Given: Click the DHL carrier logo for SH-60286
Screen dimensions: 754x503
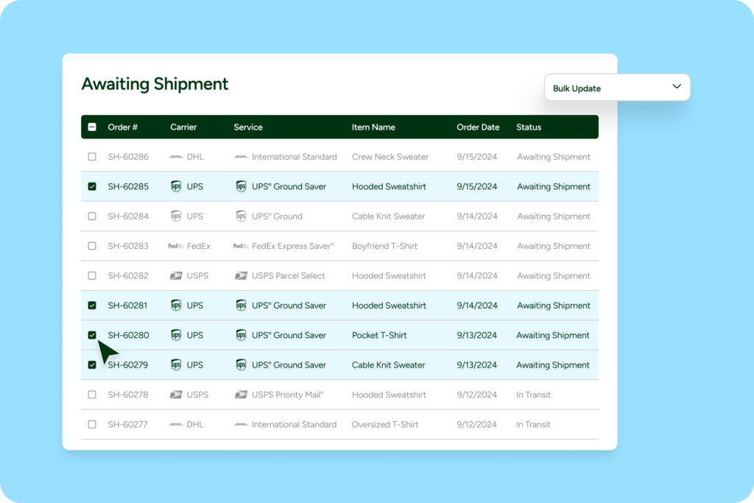Looking at the screenshot, I should (177, 156).
